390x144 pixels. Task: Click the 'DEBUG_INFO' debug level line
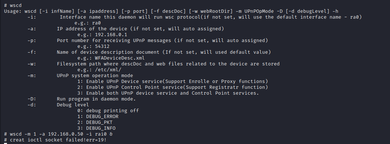[96, 128]
